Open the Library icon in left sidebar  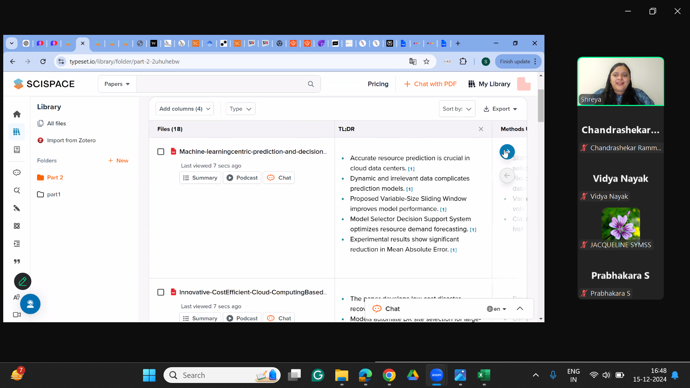pos(17,132)
